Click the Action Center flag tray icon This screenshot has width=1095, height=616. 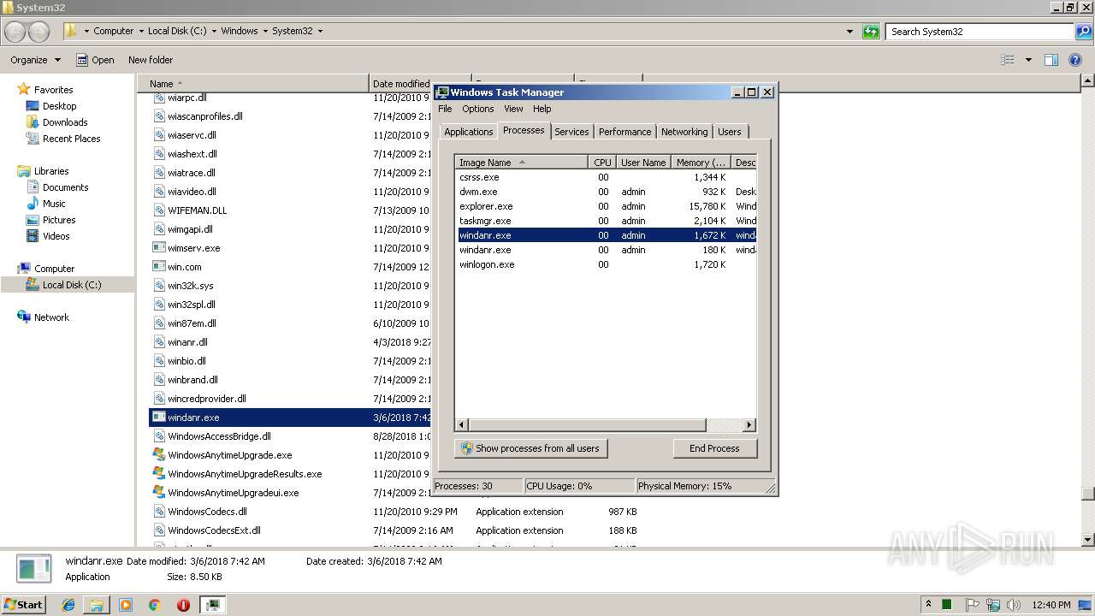click(x=974, y=605)
